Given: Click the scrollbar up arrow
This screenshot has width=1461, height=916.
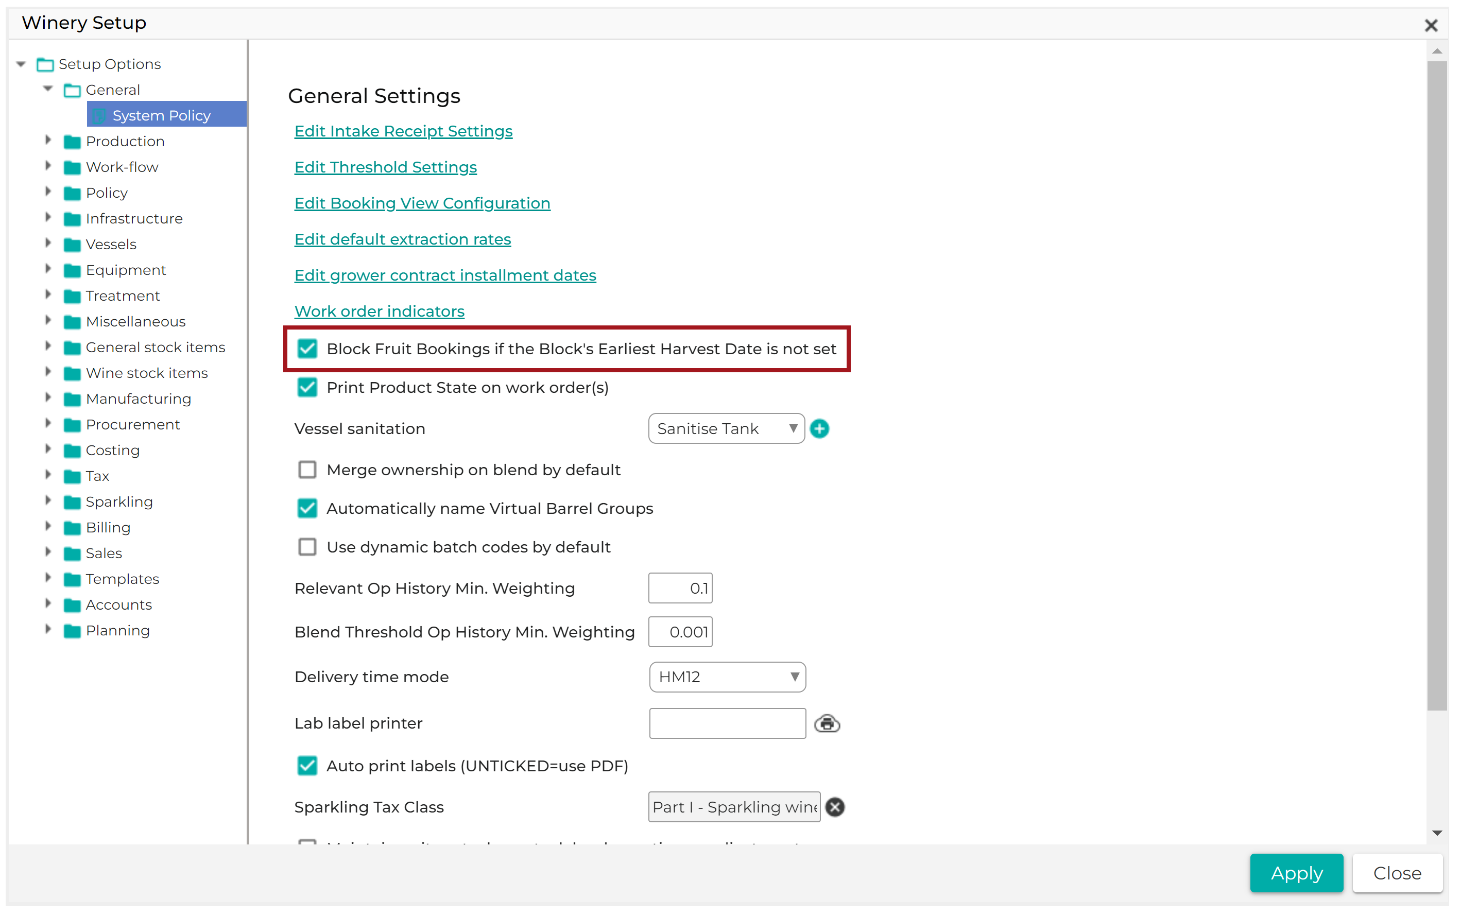Looking at the screenshot, I should pos(1437,51).
